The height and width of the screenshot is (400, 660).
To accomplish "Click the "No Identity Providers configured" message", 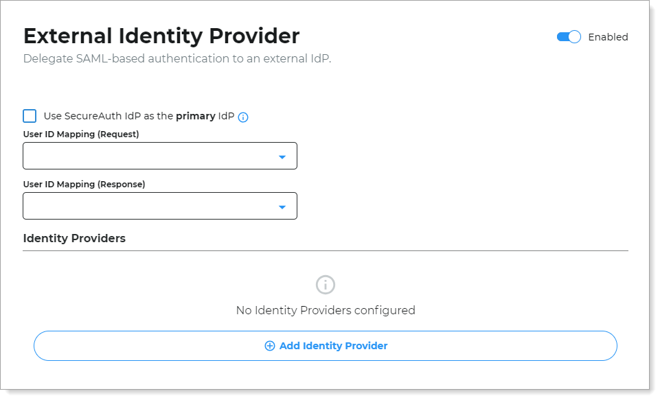I will point(325,310).
